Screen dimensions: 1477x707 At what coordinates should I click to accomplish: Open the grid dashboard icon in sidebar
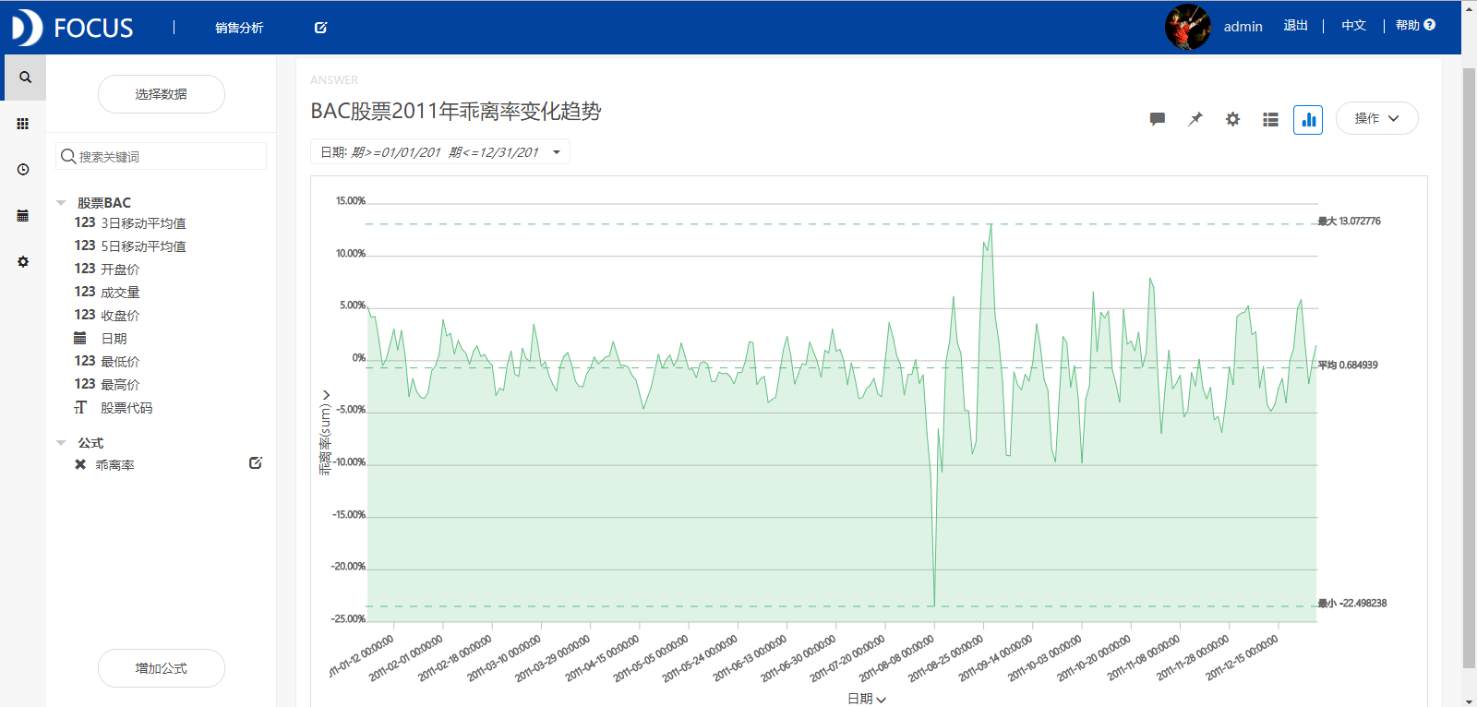pos(23,124)
